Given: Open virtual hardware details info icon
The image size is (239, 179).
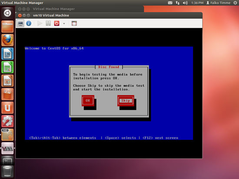Looking at the screenshot, I should tap(29, 23).
